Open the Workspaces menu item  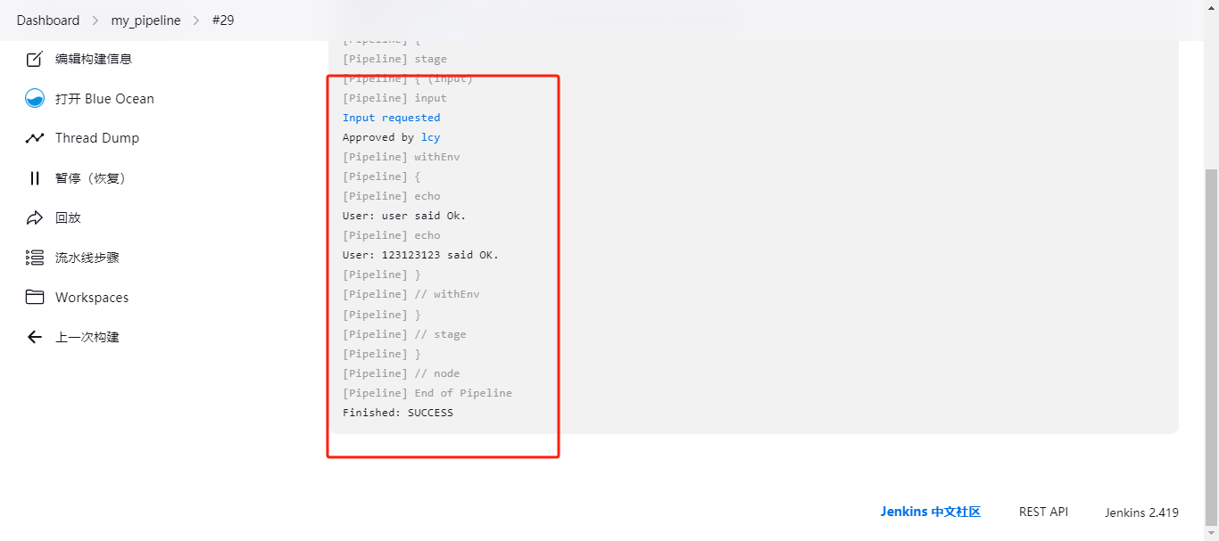coord(92,298)
